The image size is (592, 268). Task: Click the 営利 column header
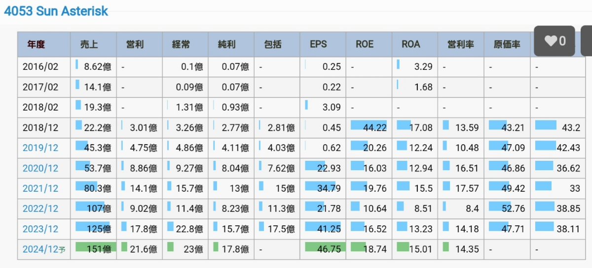pyautogui.click(x=135, y=44)
